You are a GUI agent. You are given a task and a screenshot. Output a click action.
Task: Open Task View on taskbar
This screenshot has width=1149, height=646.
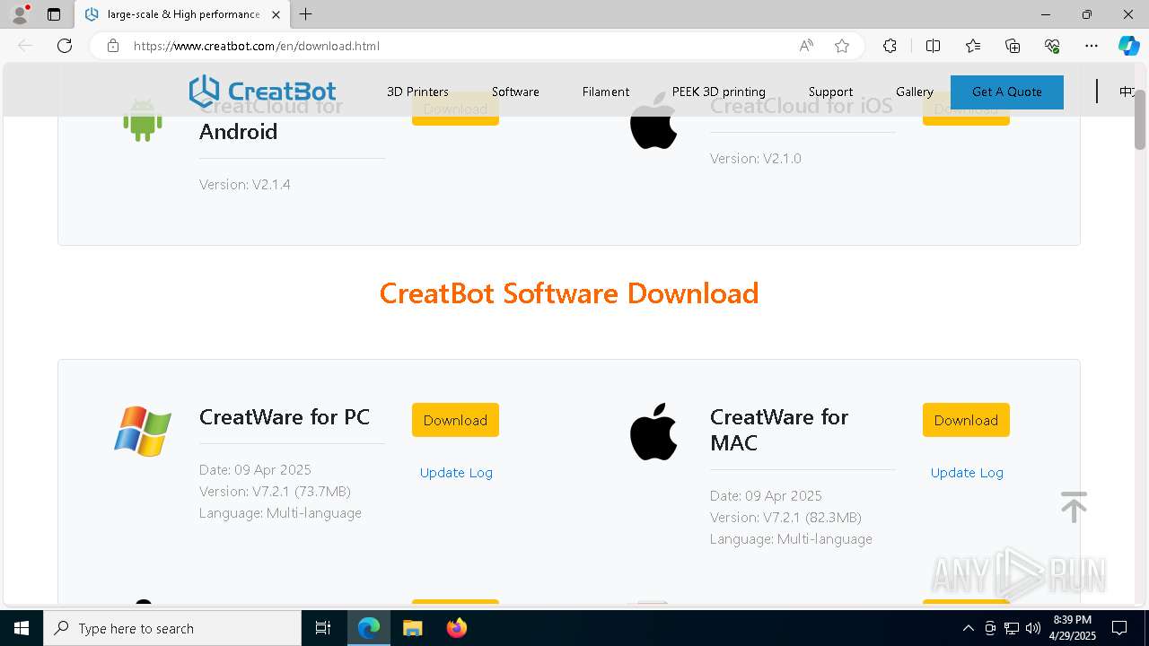[323, 628]
